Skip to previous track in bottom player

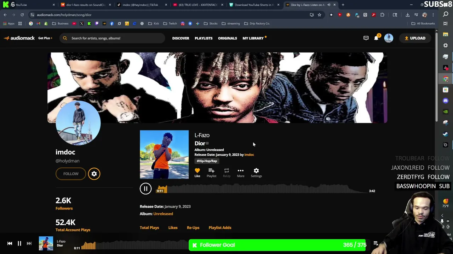click(10, 243)
